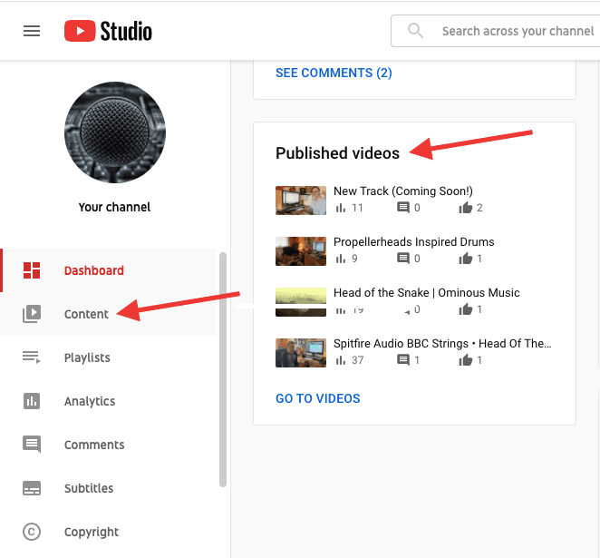Screen dimensions: 600x558
Task: Open the Content menu item
Action: point(108,314)
